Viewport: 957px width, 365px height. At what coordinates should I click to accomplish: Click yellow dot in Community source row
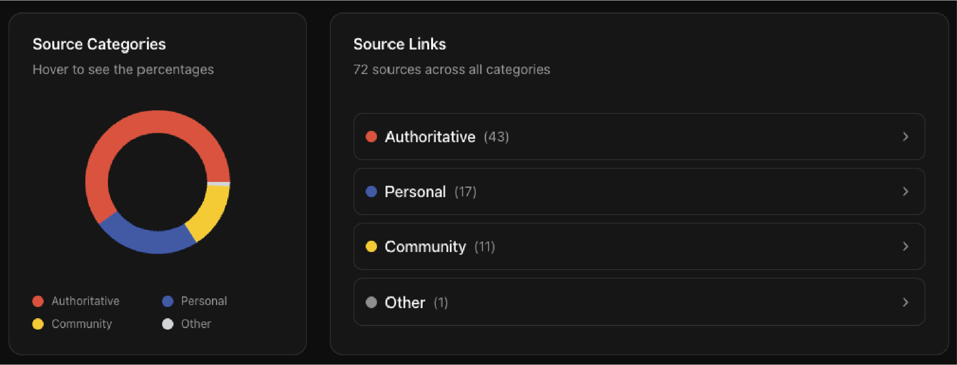coord(371,247)
